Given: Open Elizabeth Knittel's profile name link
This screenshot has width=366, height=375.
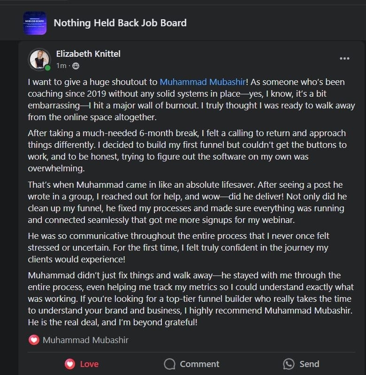Looking at the screenshot, I should pyautogui.click(x=88, y=54).
